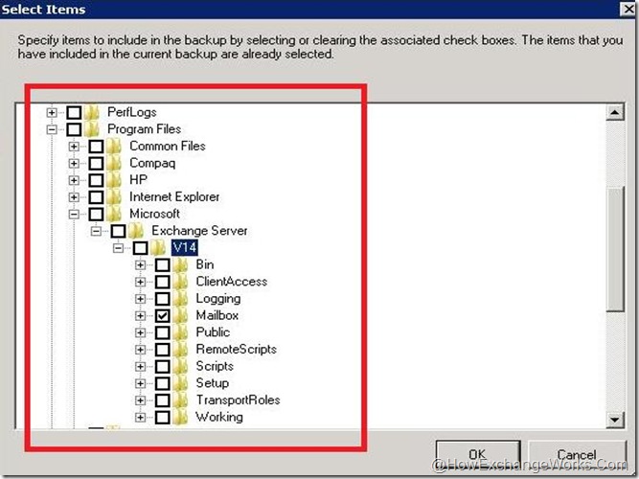Click the Common Files folder icon

click(114, 146)
